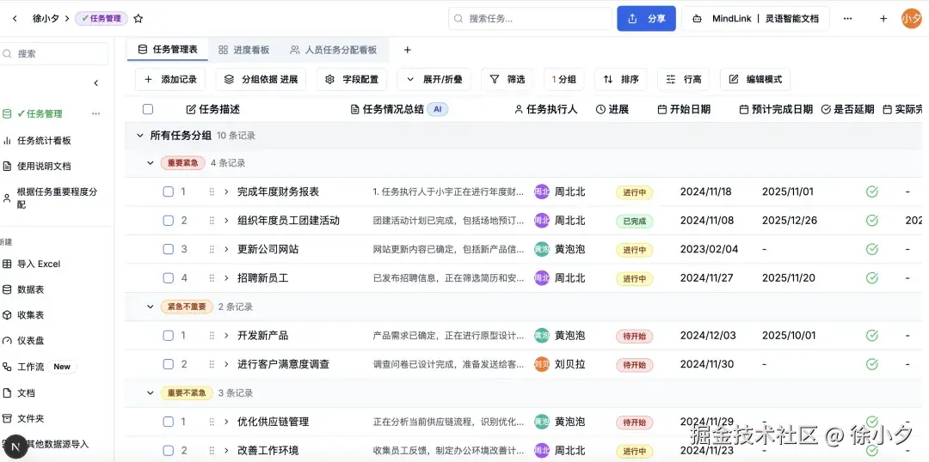Switch to the 人员任务分配看板 tab
The image size is (929, 462).
point(334,50)
